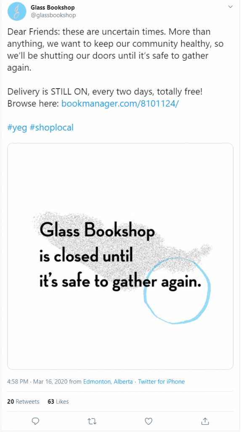
Task: Reply to the tweet using the speech bubble icon
Action: click(35, 421)
